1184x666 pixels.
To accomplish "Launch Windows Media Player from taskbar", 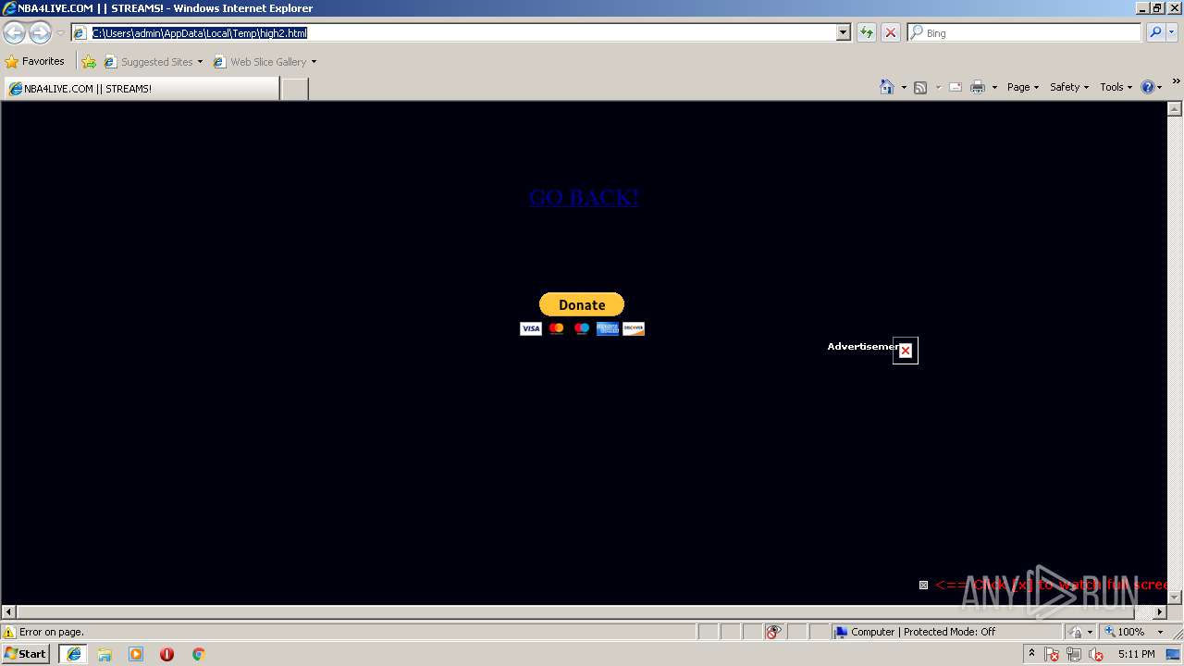I will pos(136,654).
